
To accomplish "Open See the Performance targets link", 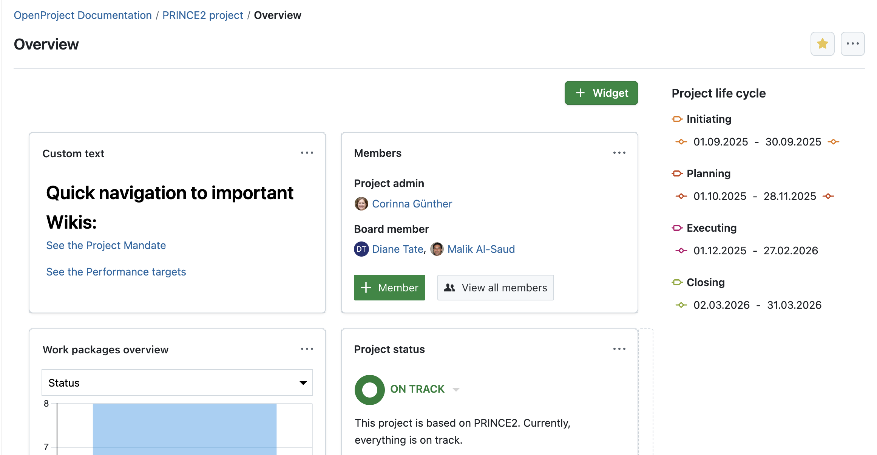I will point(116,272).
